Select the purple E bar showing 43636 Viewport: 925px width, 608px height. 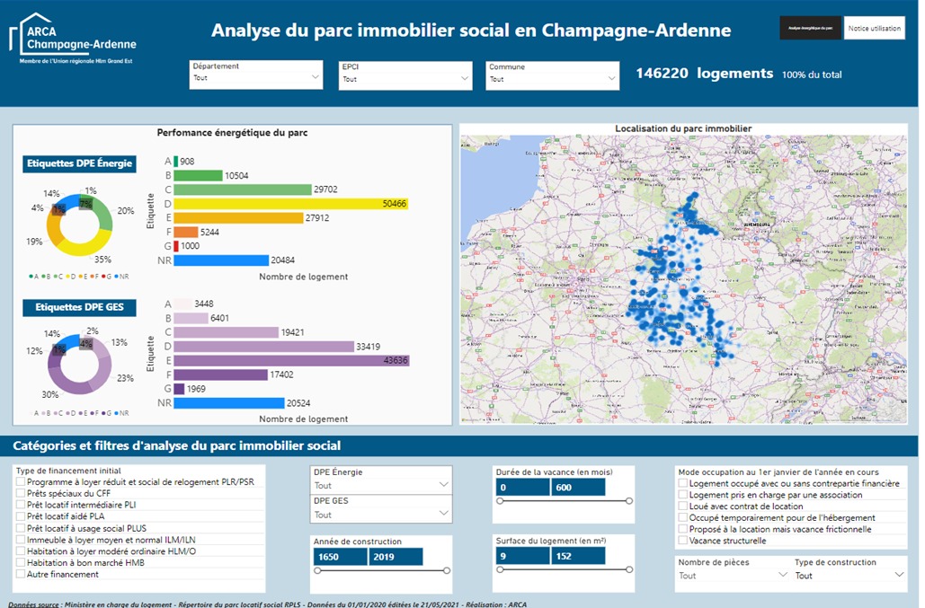[291, 360]
